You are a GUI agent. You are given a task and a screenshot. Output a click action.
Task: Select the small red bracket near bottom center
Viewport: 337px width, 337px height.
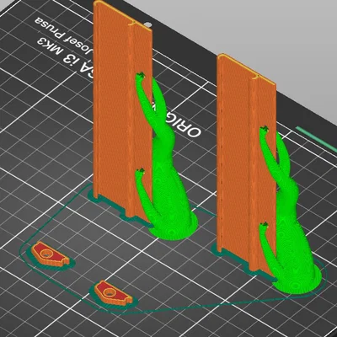tap(113, 293)
